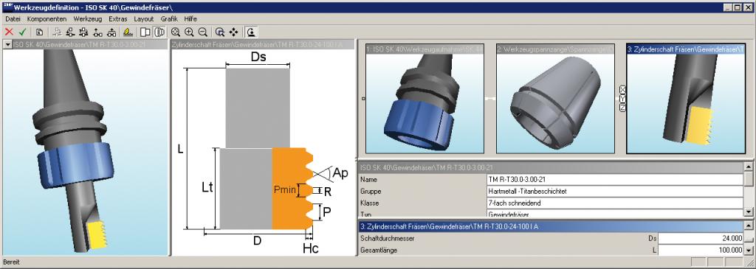Click the blue Zylinderschaft Fräsen parameters header

pyautogui.click(x=551, y=226)
